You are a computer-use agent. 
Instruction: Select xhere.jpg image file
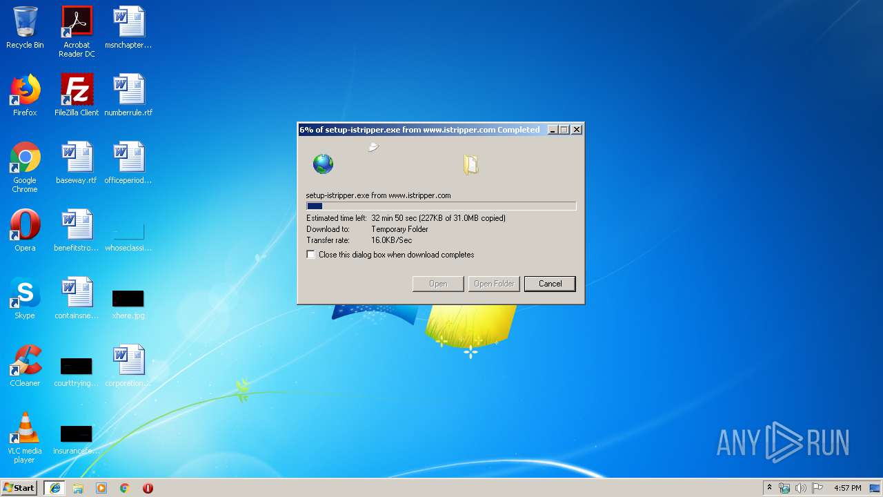[x=128, y=304]
